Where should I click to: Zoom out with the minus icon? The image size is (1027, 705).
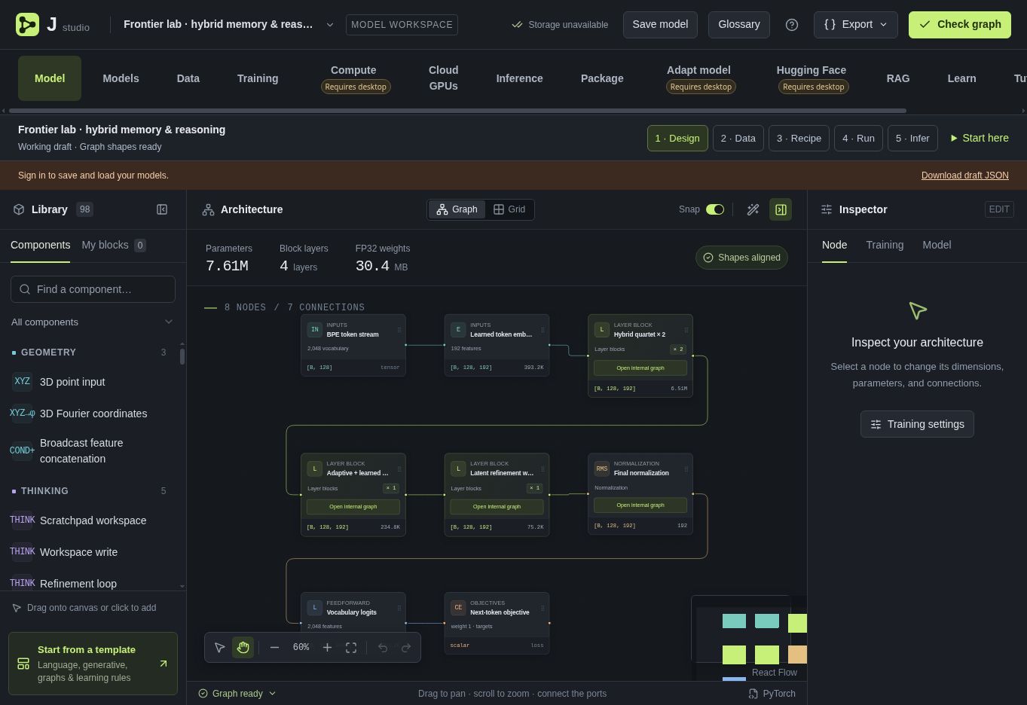point(274,647)
